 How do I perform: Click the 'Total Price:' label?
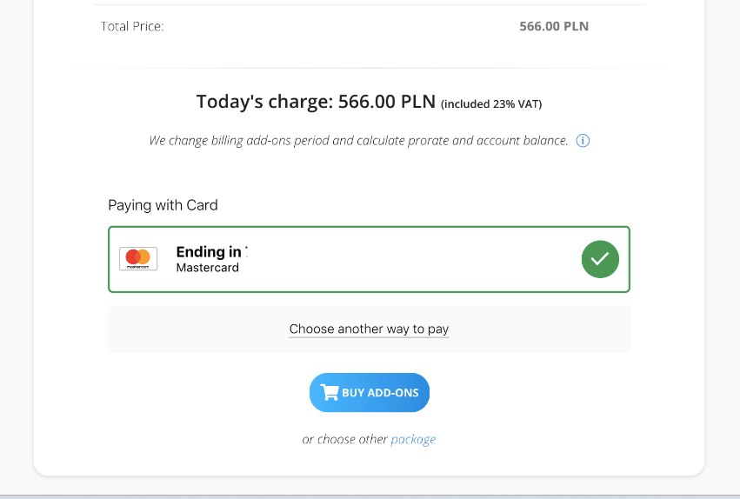click(x=132, y=27)
